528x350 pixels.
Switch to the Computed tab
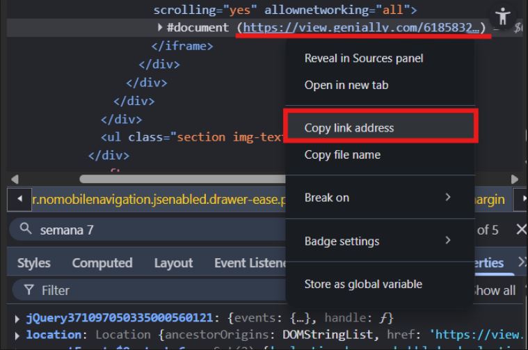[102, 262]
